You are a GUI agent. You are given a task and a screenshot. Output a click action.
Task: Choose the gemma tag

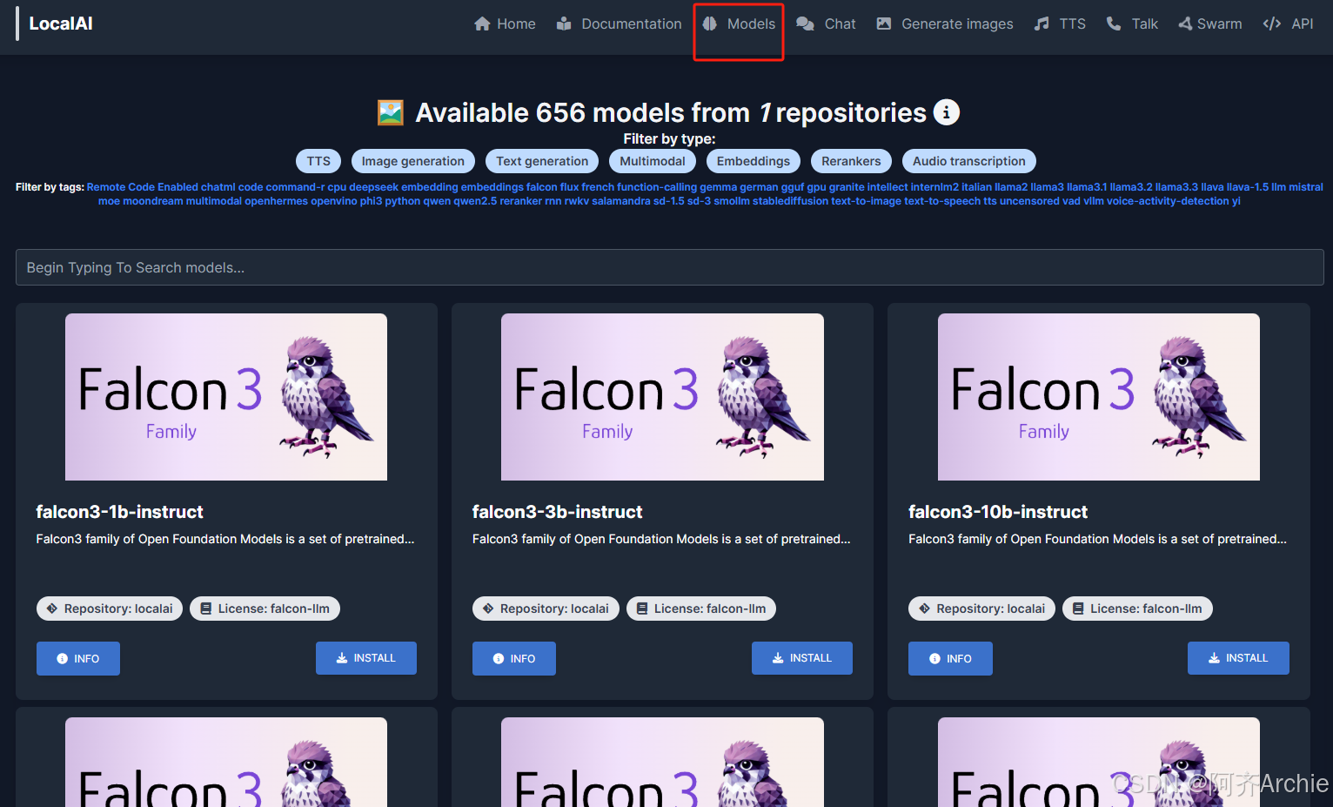coord(719,187)
